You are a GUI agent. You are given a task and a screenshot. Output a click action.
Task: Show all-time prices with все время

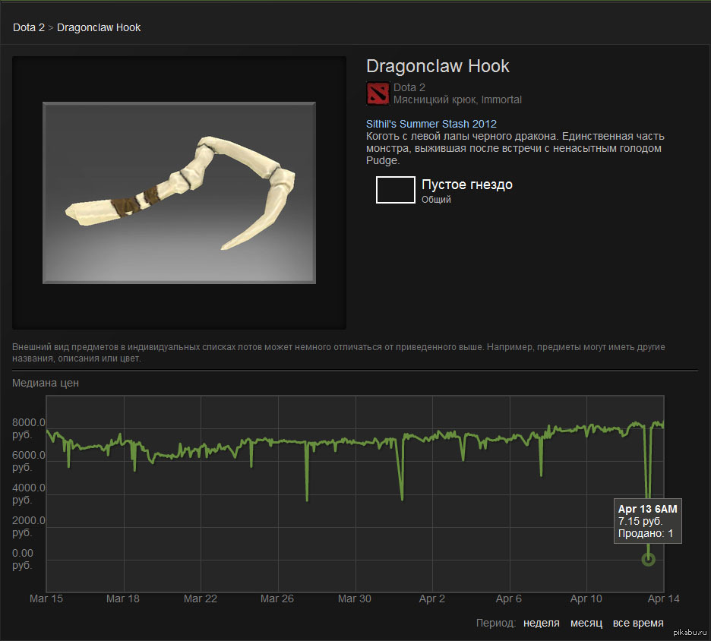[638, 623]
